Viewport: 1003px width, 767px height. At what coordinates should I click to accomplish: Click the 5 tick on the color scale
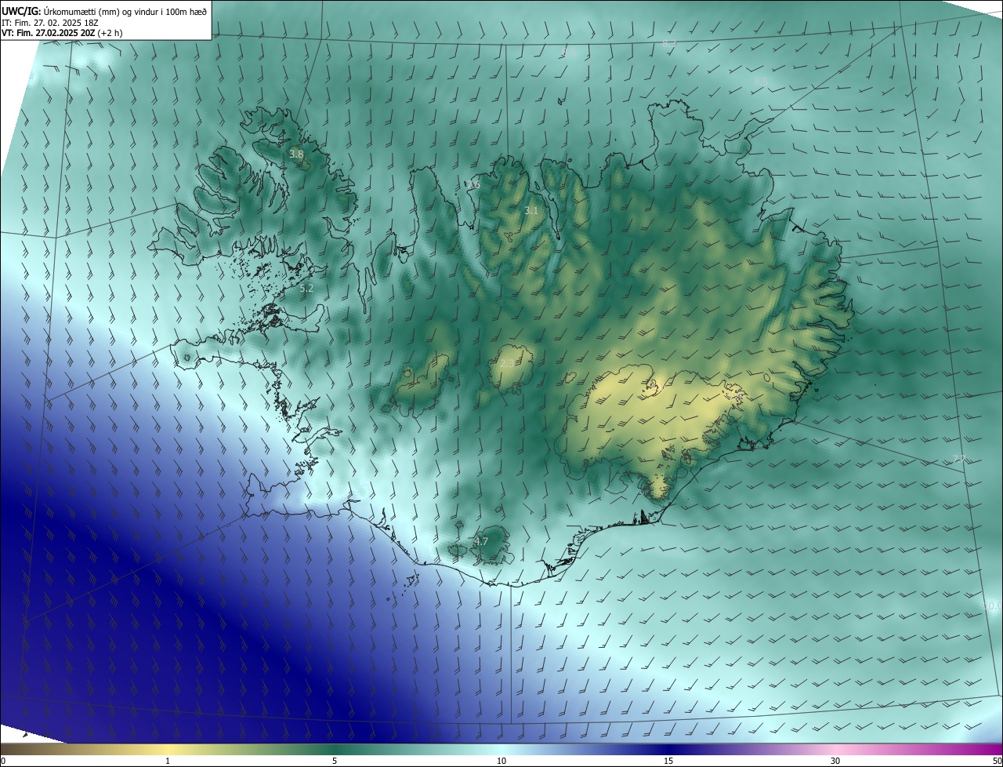335,761
